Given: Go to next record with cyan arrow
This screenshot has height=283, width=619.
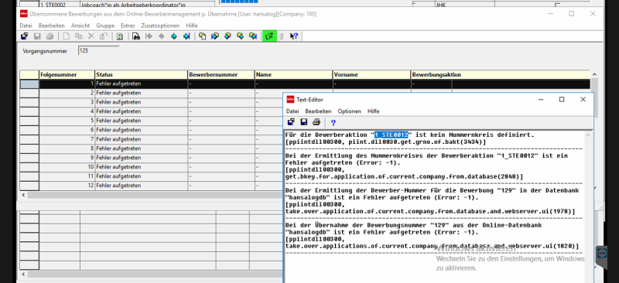Looking at the screenshot, I should pyautogui.click(x=173, y=36).
